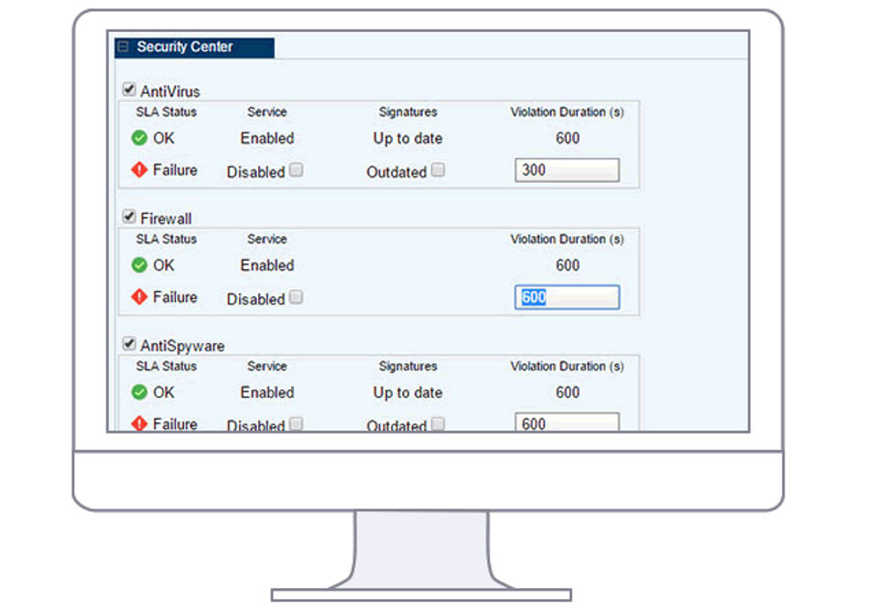Click green OK icon in AntiSpyware section
The height and width of the screenshot is (612, 879).
pyautogui.click(x=139, y=392)
